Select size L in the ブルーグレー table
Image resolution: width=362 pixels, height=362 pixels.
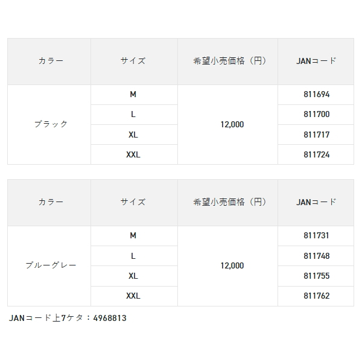click(133, 256)
